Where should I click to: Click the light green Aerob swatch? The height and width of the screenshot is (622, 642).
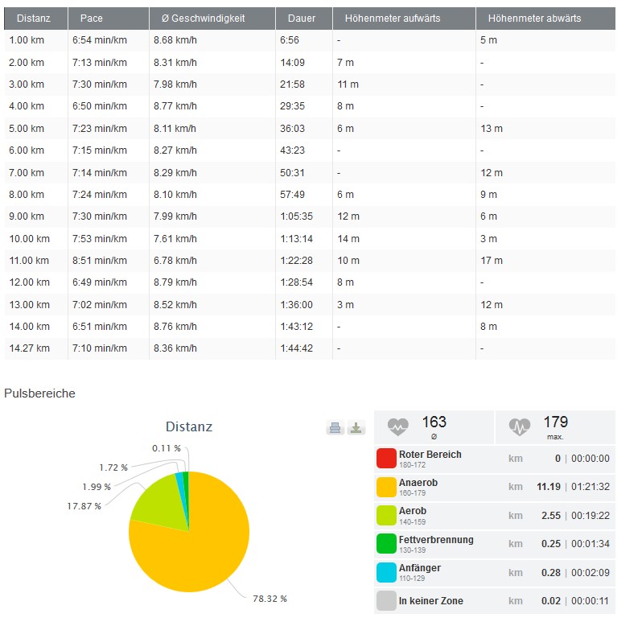[386, 516]
